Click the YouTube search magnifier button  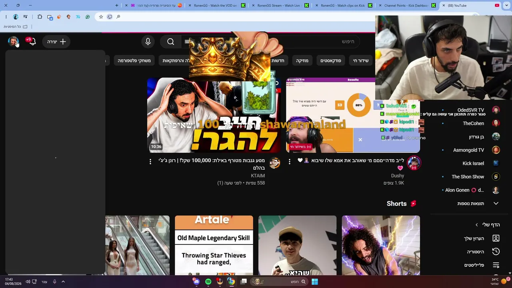coord(171,42)
